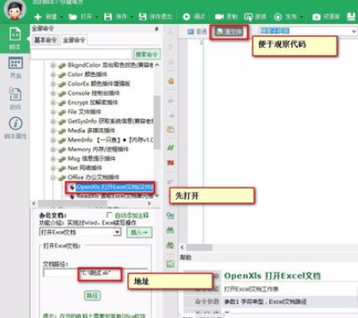The height and width of the screenshot is (318, 358).
Task: Expand the BkgndColor plugin node
Action: click(x=53, y=65)
